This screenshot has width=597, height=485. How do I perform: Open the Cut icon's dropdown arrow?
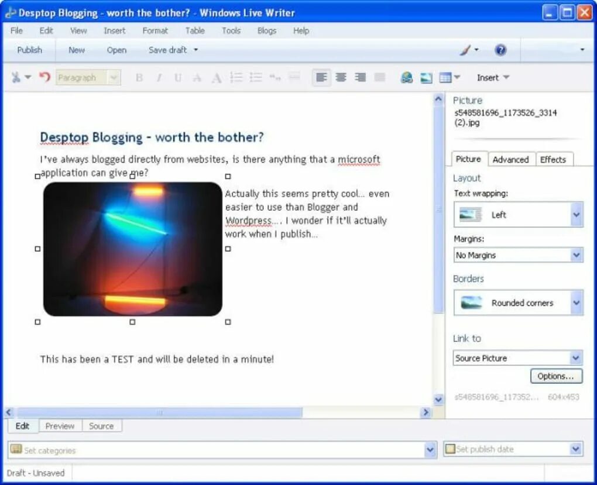click(28, 77)
